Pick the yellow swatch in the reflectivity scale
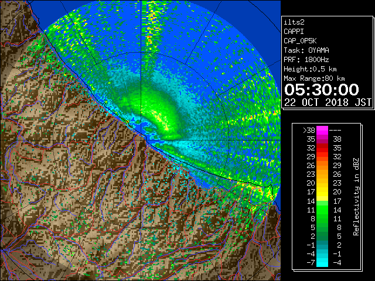Screen dimensions: 375x281 pos(322,192)
